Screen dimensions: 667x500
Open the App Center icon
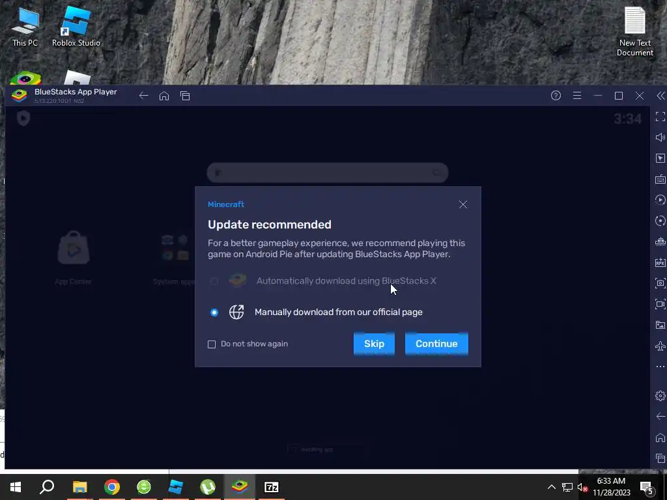pos(73,257)
